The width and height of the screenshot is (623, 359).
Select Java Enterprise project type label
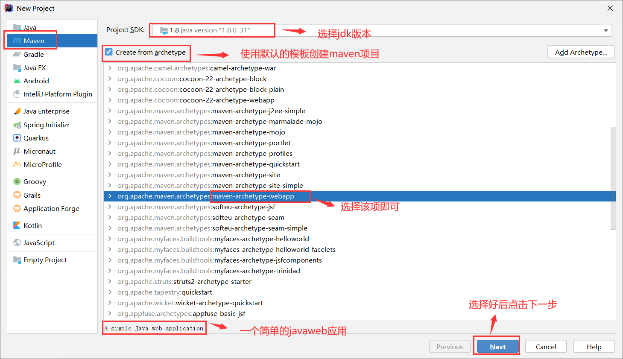coord(47,111)
